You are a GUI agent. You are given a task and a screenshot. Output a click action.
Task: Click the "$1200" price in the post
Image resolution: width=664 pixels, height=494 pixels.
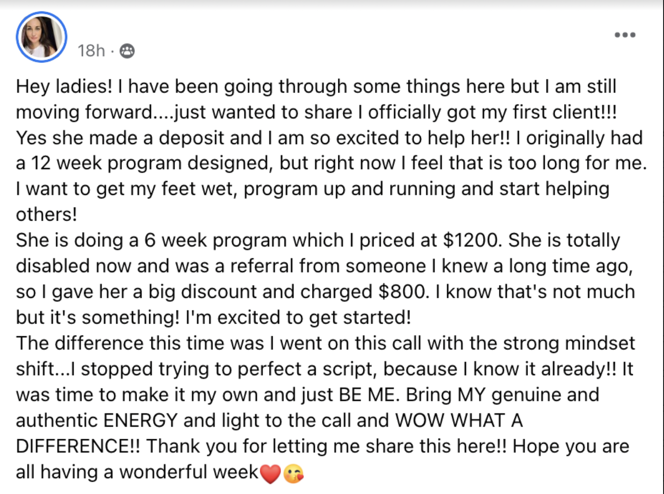[472, 240]
